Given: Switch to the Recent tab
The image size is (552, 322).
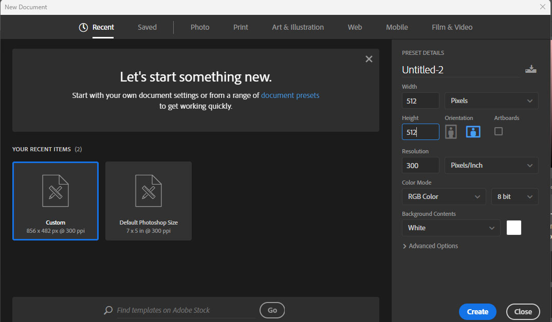Looking at the screenshot, I should point(103,27).
